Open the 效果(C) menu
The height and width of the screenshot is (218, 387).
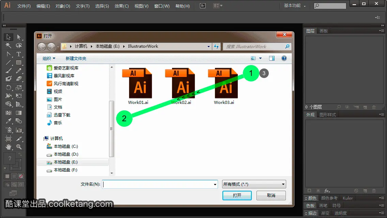point(122,6)
